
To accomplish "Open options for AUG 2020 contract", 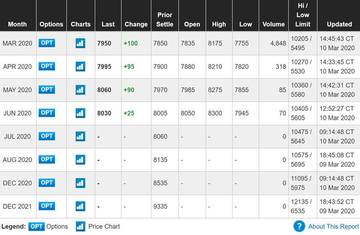I will [x=47, y=160].
